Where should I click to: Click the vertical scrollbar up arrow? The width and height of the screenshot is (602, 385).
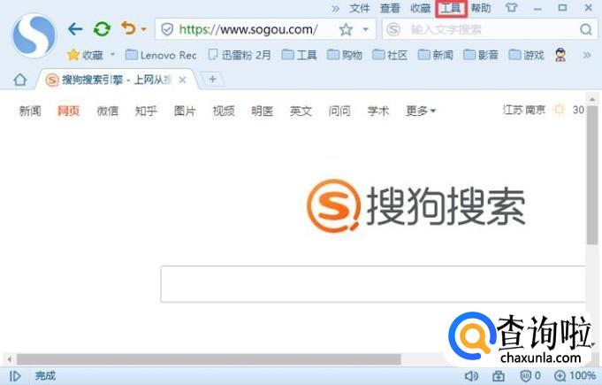point(592,99)
